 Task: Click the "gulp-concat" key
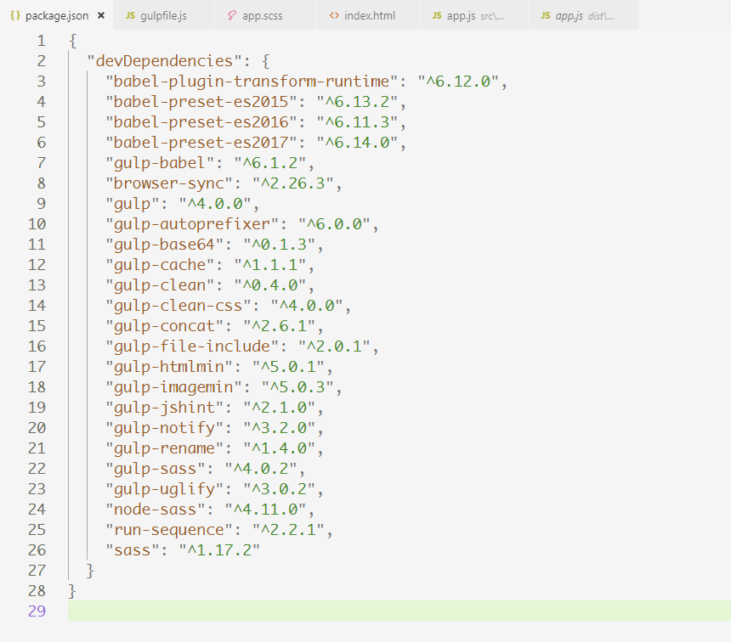pyautogui.click(x=165, y=326)
